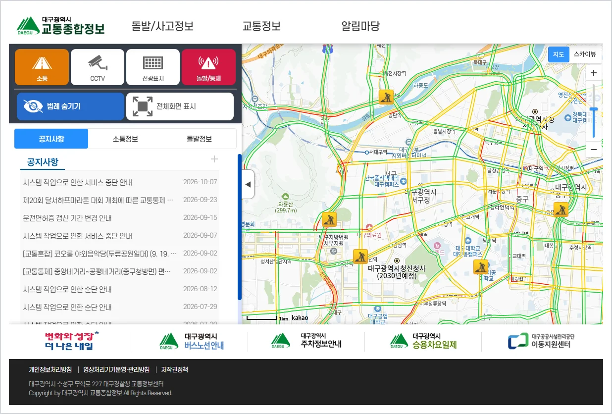Open the 개인정보처리방침 footer link
This screenshot has width=612, height=414.
50,369
